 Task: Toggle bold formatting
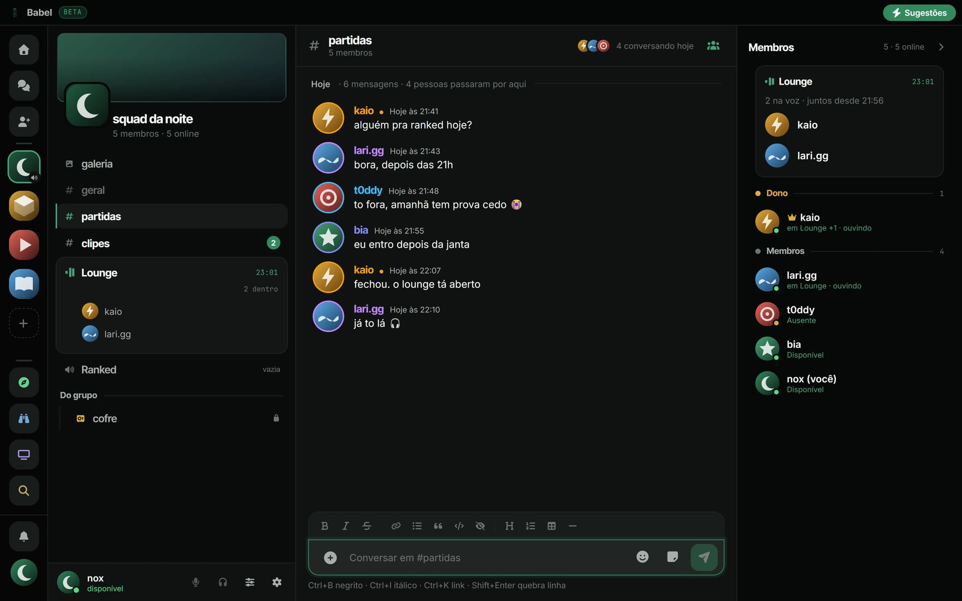coord(325,526)
